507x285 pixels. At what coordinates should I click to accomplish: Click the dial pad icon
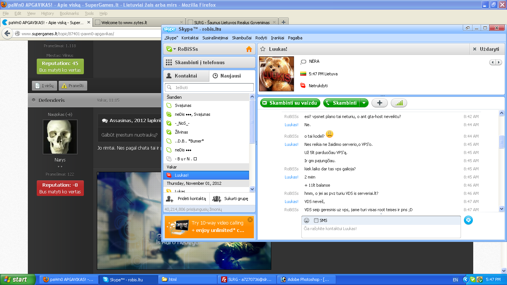169,62
